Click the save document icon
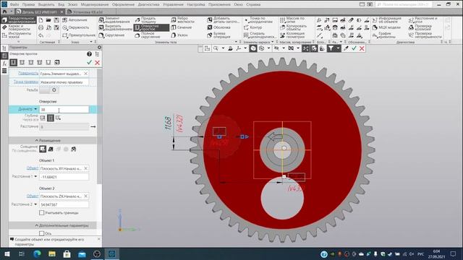The image size is (463, 260). pyautogui.click(x=56, y=20)
